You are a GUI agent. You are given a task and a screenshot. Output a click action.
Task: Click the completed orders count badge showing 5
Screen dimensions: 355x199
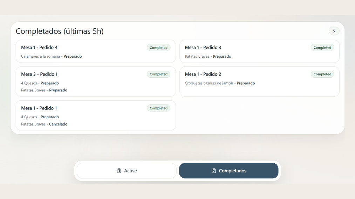point(334,31)
